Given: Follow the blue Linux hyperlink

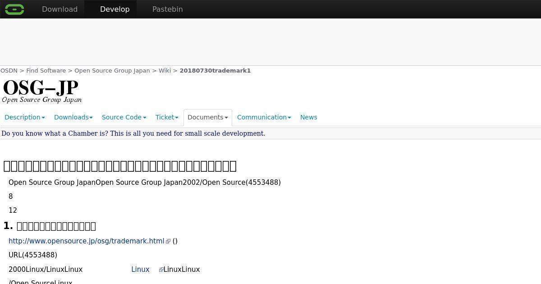Looking at the screenshot, I should point(140,270).
